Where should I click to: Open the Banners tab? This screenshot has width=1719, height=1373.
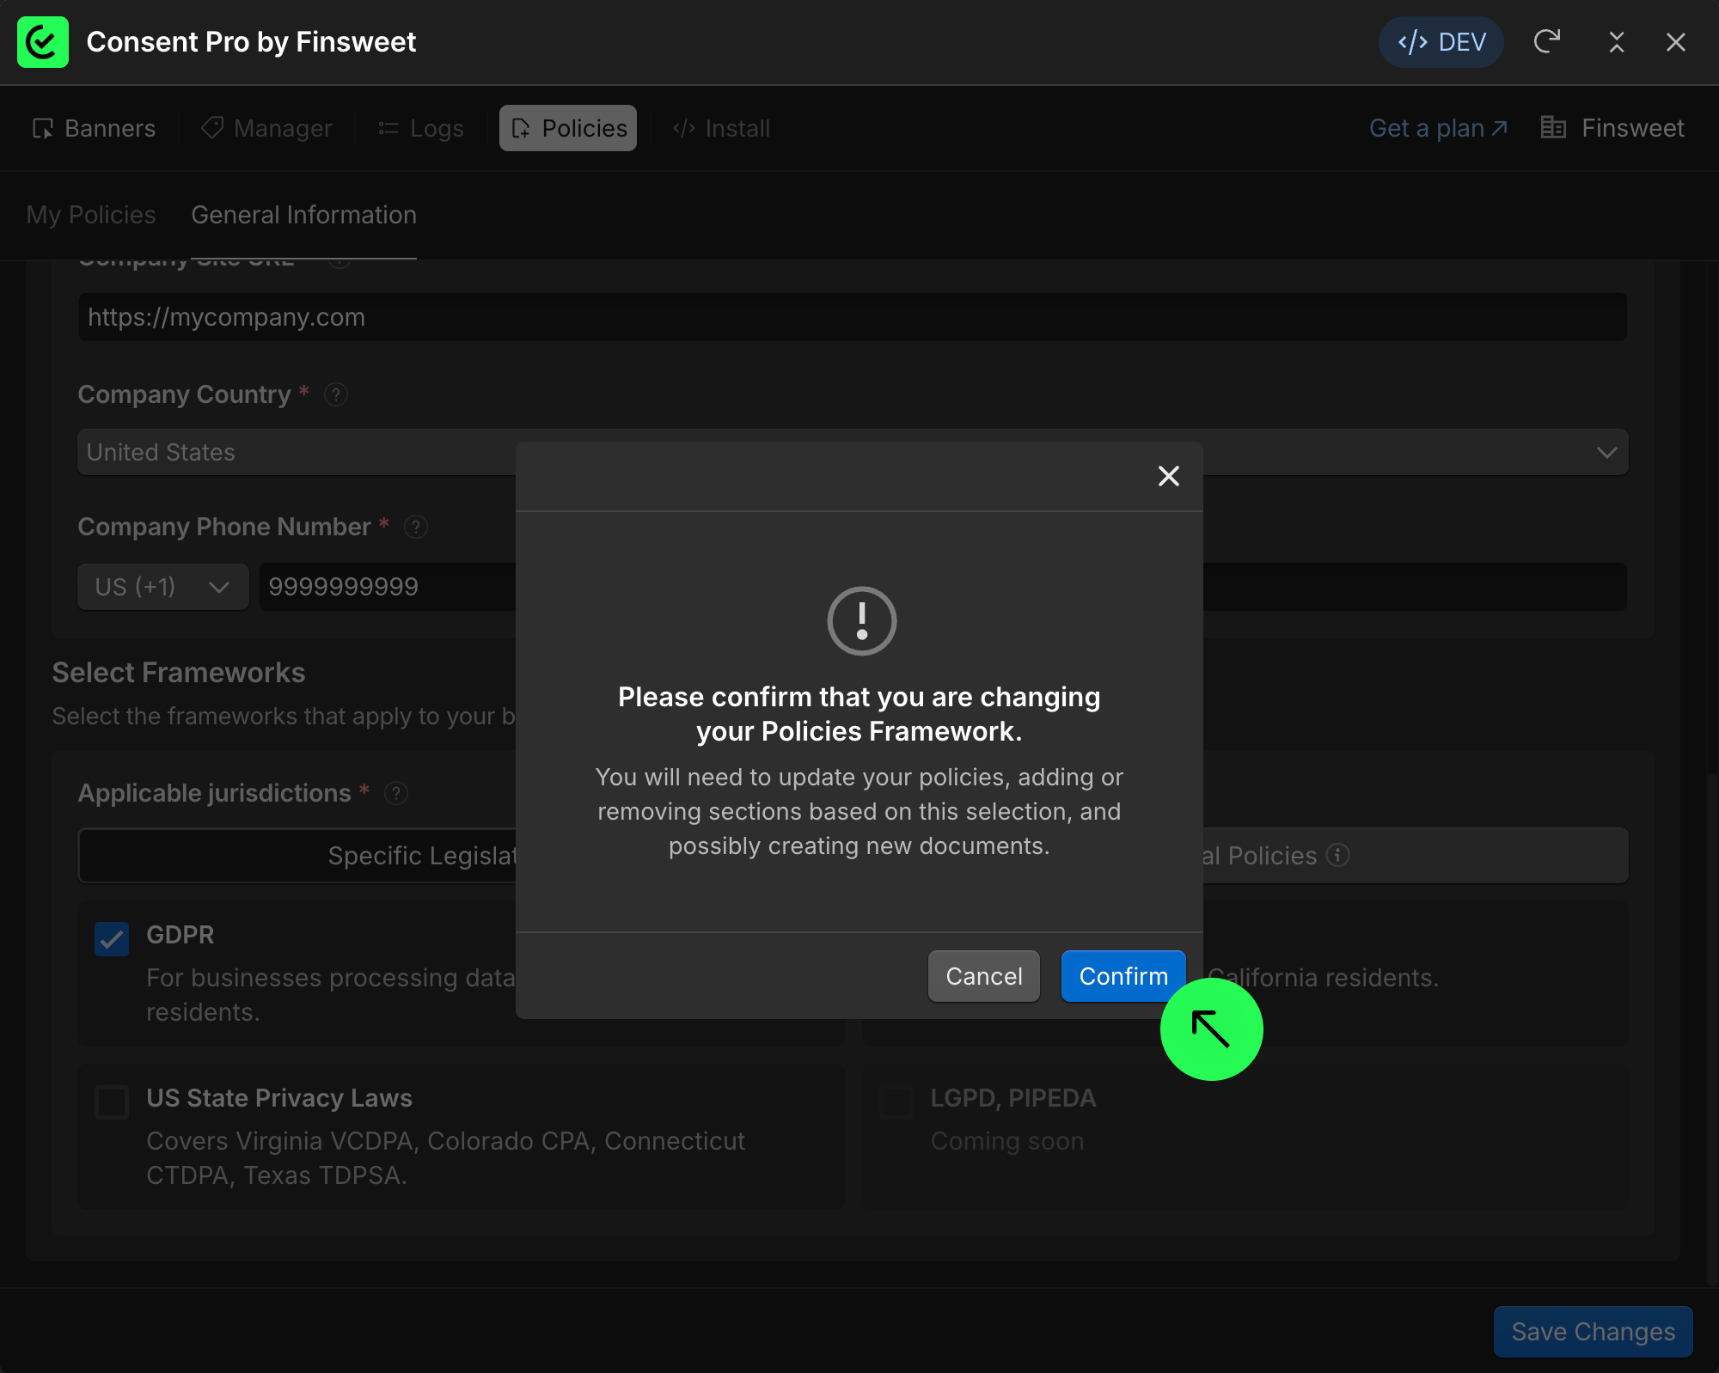(x=95, y=128)
